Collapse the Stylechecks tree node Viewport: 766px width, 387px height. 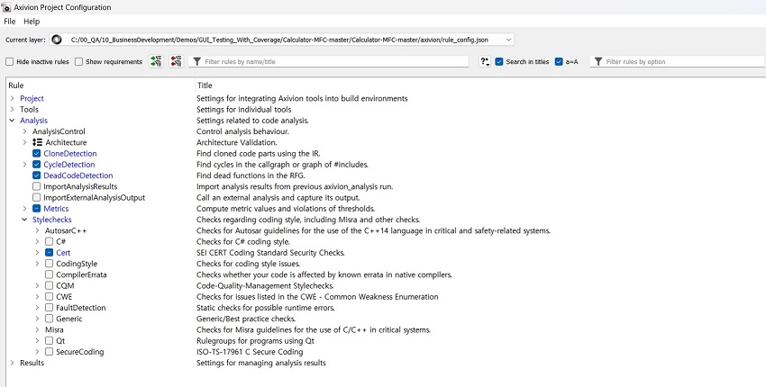coord(24,220)
